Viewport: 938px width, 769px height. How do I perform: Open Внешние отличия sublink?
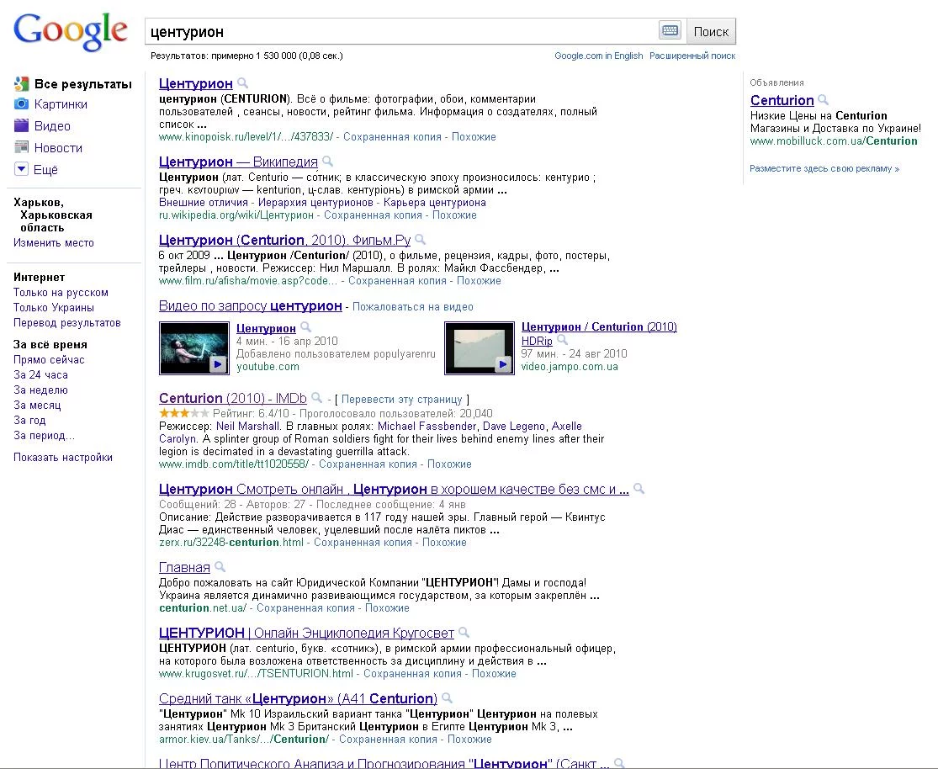click(x=204, y=202)
